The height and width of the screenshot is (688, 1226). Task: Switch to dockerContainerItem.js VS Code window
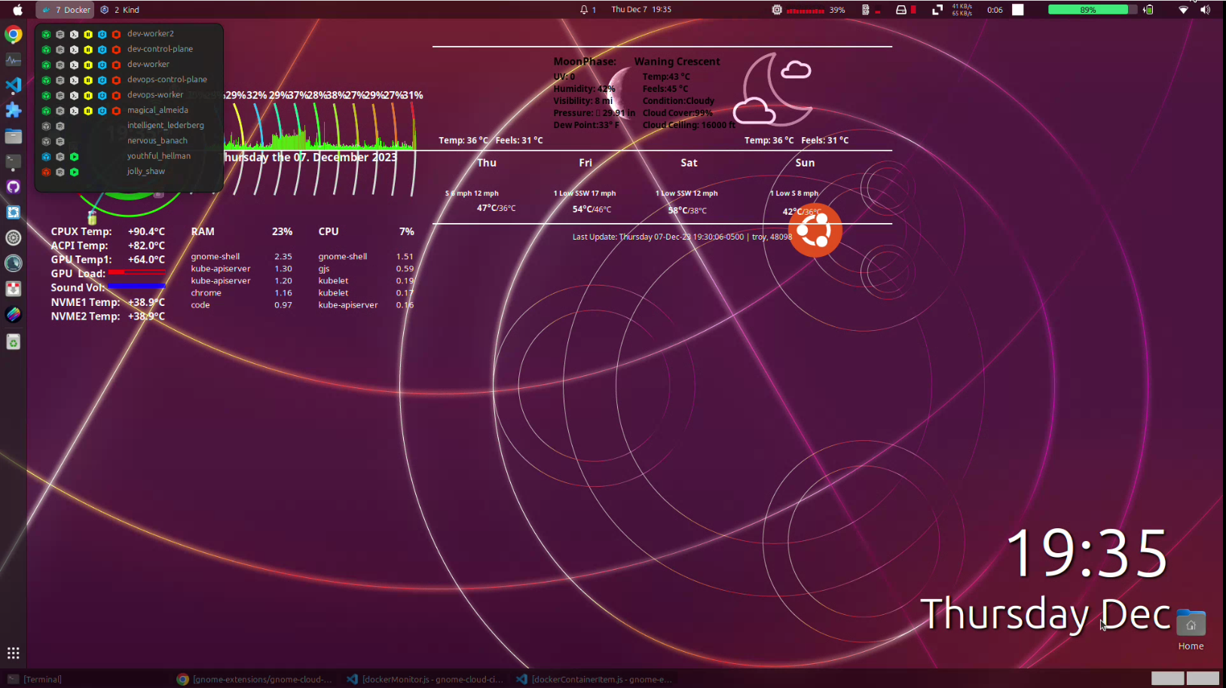coord(595,679)
